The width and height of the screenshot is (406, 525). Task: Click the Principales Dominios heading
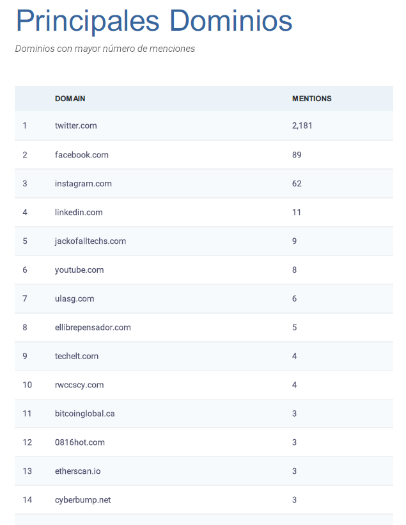pyautogui.click(x=154, y=20)
